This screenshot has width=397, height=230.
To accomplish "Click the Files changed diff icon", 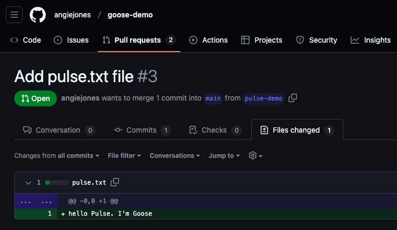I will 264,130.
